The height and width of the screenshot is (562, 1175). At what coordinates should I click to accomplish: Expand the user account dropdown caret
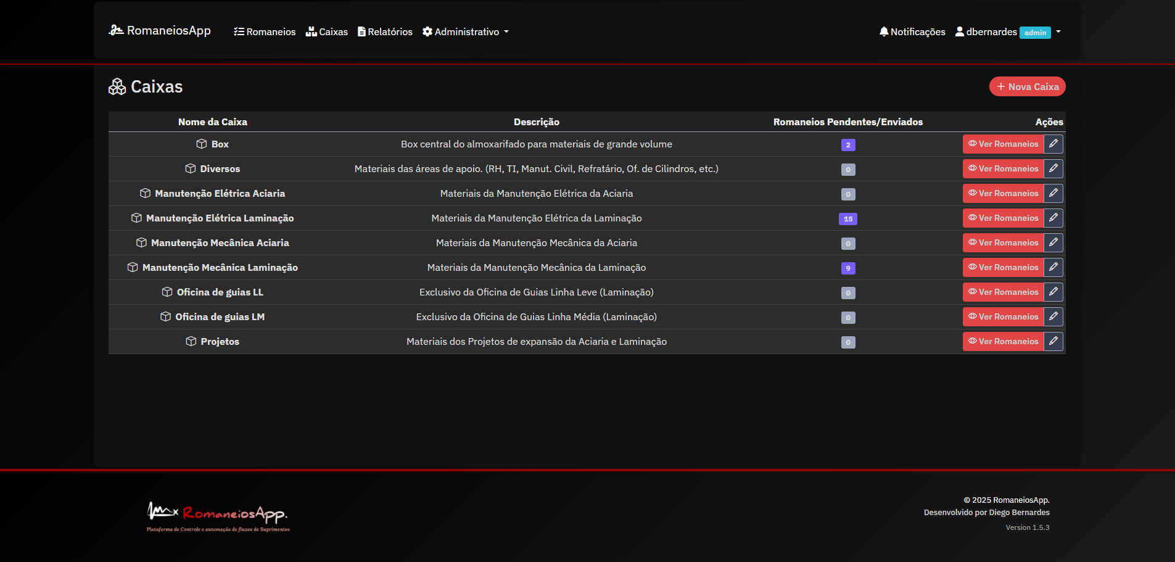tap(1057, 31)
